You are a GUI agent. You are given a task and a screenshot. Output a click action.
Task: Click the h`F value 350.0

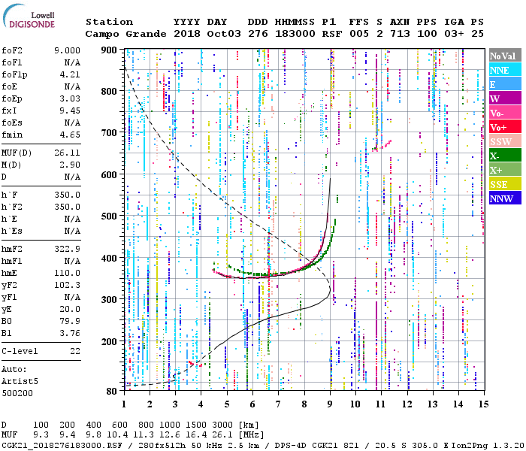67,195
